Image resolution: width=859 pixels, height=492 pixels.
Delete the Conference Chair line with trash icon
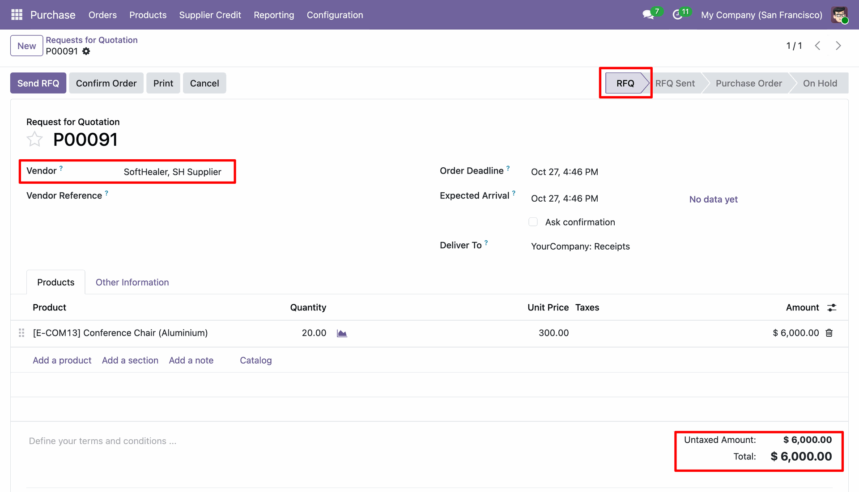tap(829, 333)
